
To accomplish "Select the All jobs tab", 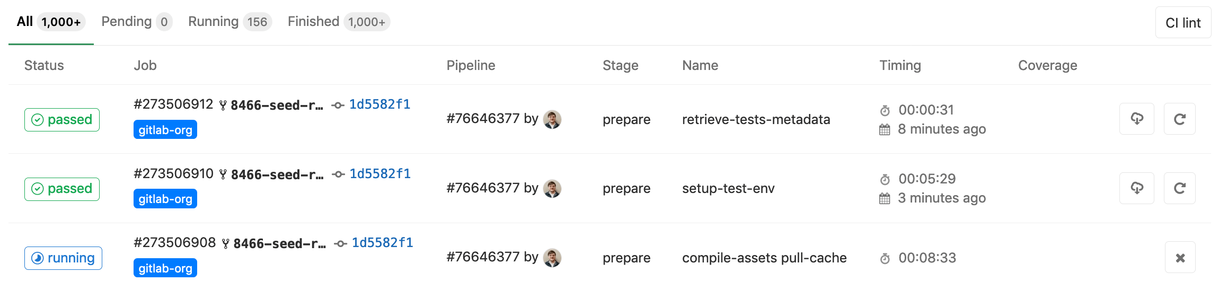I will (50, 22).
